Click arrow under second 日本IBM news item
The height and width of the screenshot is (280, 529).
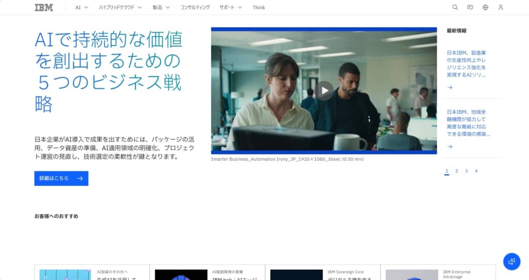[450, 147]
